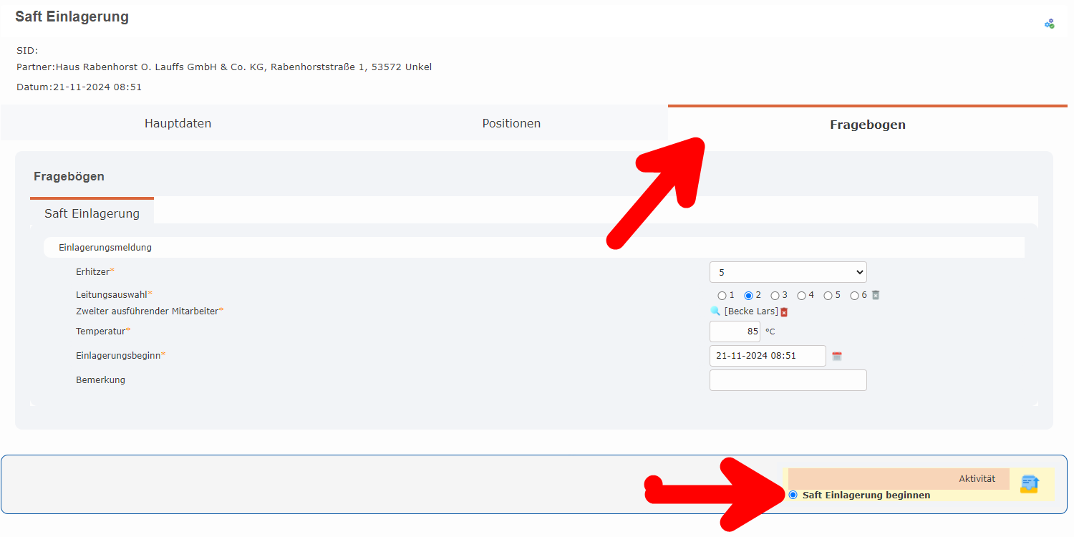Remove Becke Lars using red delete icon

pyautogui.click(x=784, y=312)
